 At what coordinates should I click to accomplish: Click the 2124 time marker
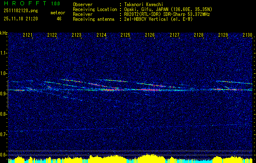pyautogui.click(x=101, y=35)
